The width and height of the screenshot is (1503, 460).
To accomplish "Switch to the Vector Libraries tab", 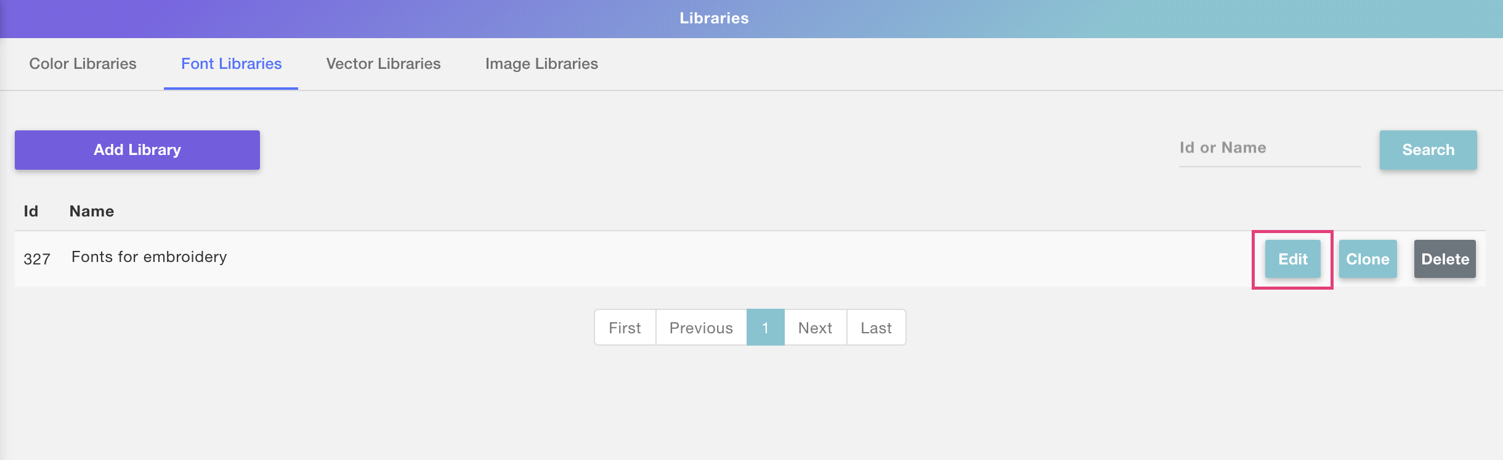I will [x=383, y=64].
